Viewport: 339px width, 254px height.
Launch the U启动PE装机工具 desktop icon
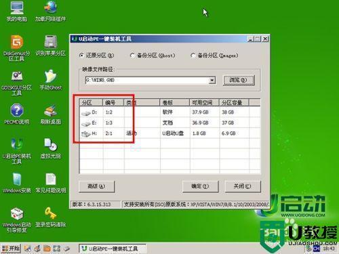coord(17,151)
